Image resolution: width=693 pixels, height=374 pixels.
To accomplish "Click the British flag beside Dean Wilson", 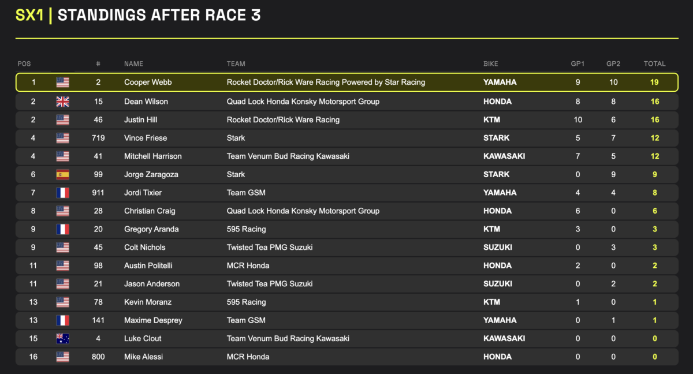I will pos(62,102).
